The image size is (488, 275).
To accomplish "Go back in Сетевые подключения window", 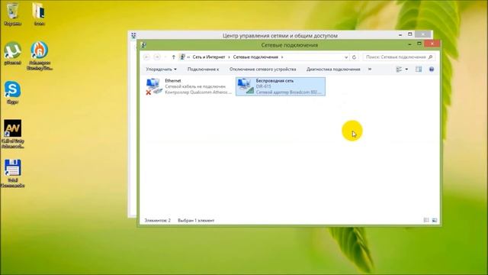I will point(146,57).
